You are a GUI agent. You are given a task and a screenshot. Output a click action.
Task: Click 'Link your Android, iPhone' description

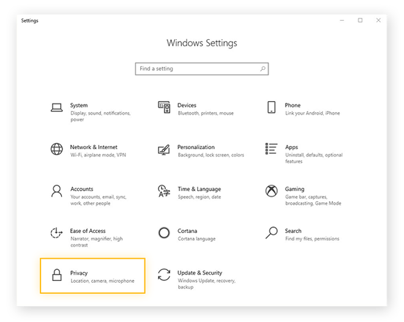(312, 113)
